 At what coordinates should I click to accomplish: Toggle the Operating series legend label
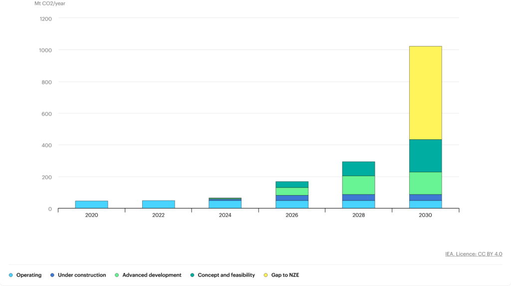pyautogui.click(x=29, y=275)
